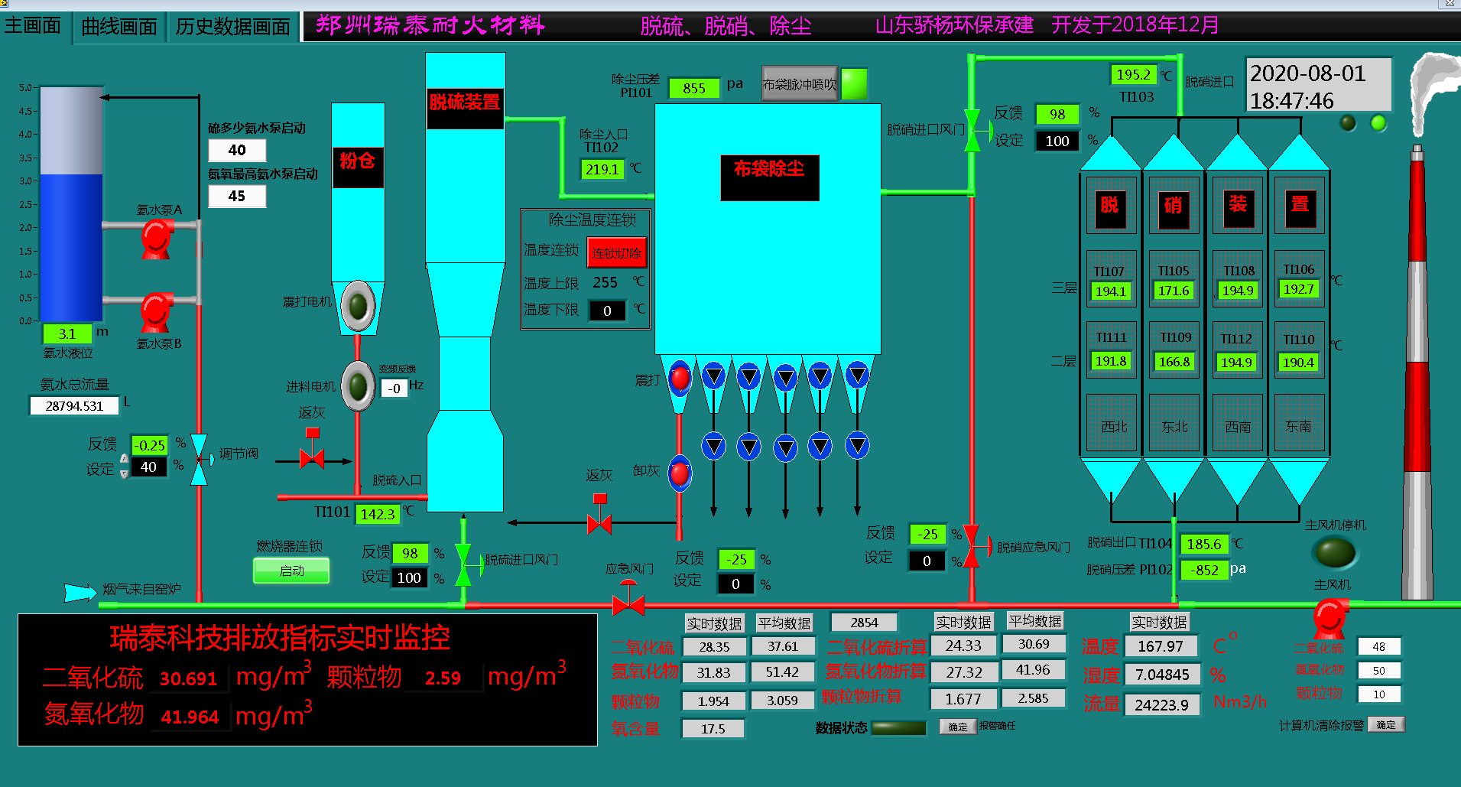Image resolution: width=1461 pixels, height=787 pixels.
Task: Toggle the 震打电机 motor indicator
Action: point(357,305)
